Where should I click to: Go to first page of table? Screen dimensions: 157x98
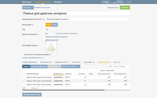click(27, 88)
